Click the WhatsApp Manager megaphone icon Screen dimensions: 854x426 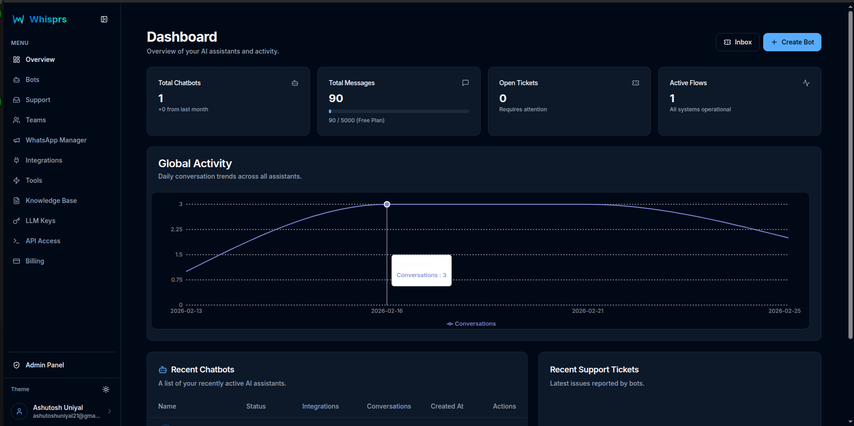point(17,140)
